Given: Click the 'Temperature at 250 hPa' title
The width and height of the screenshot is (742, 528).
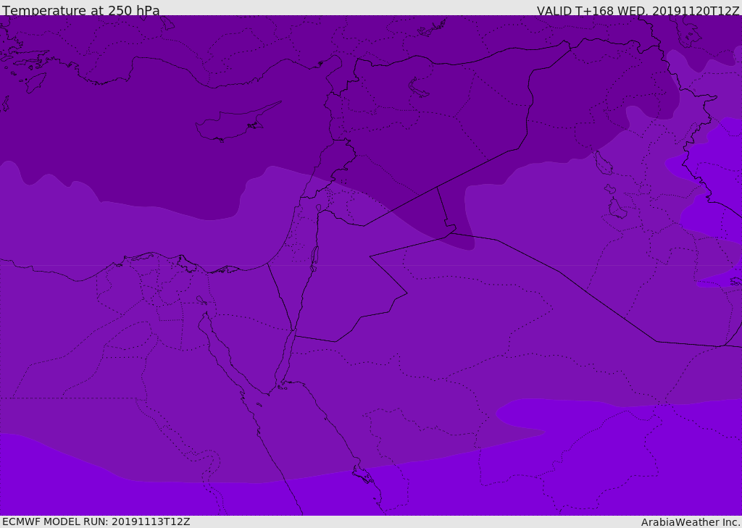Looking at the screenshot, I should click(81, 10).
